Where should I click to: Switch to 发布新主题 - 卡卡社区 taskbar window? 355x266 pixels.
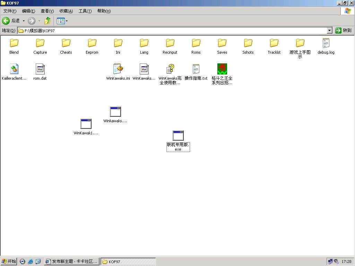(x=72, y=261)
